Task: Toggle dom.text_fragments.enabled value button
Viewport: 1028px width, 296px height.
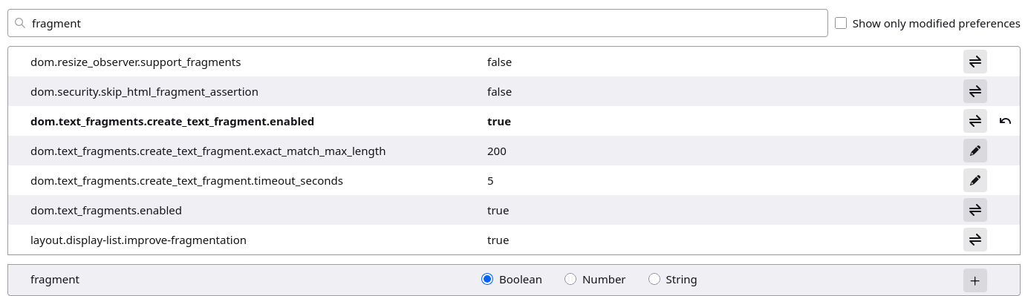Action: [975, 210]
